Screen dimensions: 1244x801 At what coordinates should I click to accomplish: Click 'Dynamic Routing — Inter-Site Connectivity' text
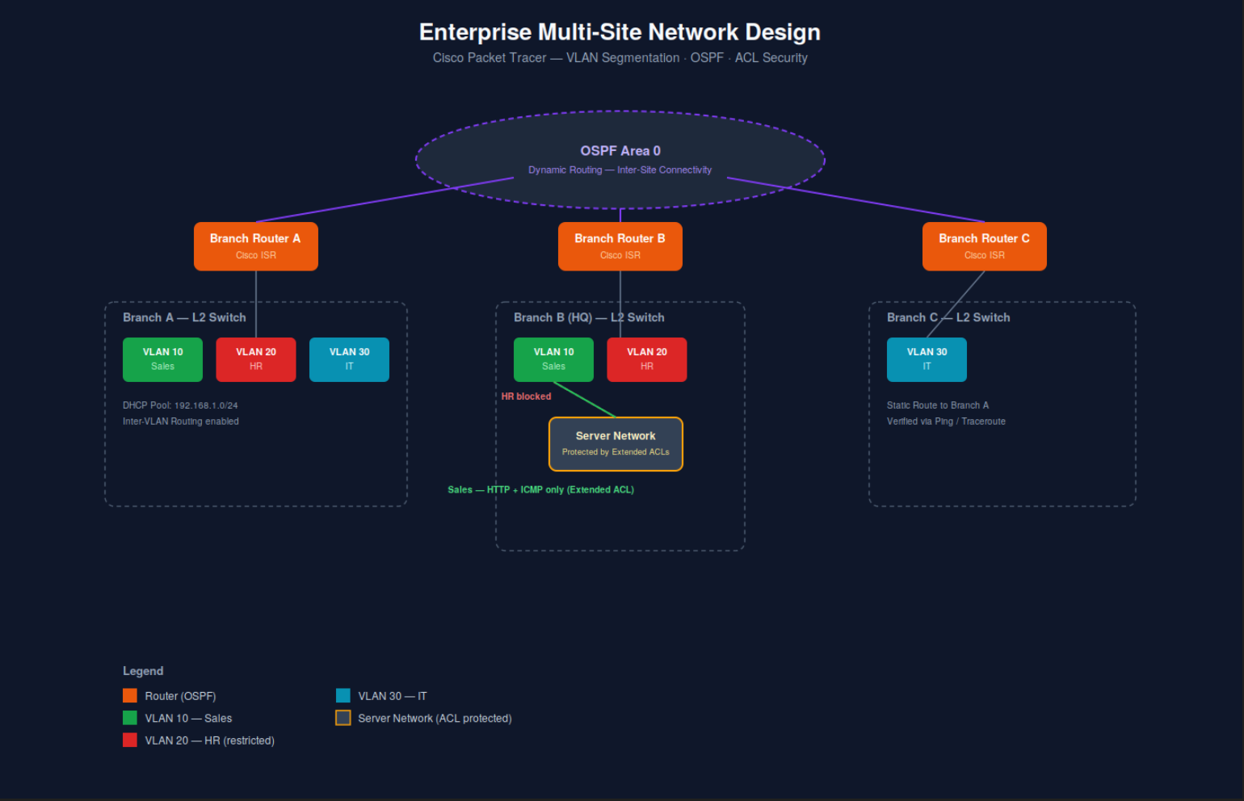click(620, 170)
